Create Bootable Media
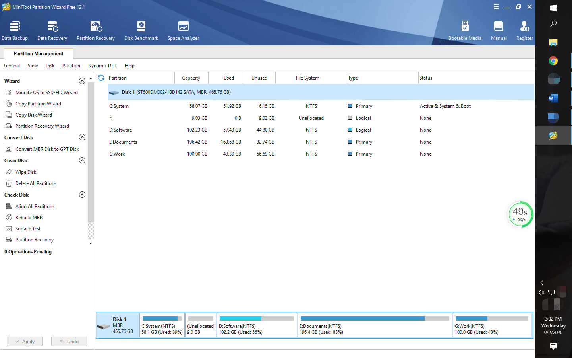Viewport: 572px width, 358px height. pos(465,31)
